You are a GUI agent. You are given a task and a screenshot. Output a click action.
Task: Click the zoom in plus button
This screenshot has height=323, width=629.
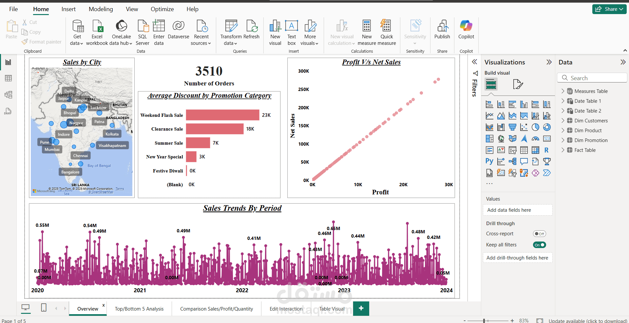tap(512, 321)
